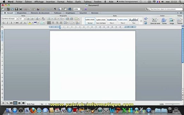Click the bulleted list icon
Viewport: 184px width, 115px height.
tap(49, 19)
